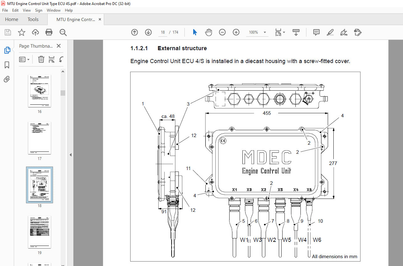Image resolution: width=403 pixels, height=266 pixels.
Task: Go to the next page with the down arrow
Action: [x=148, y=32]
